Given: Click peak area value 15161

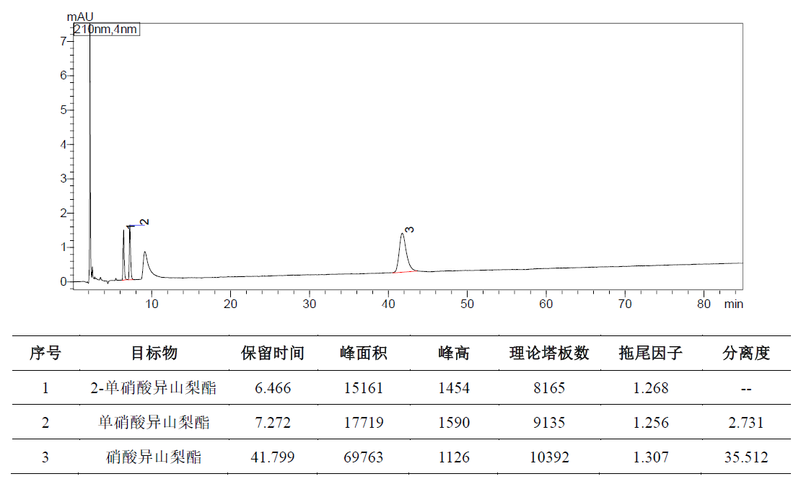Looking at the screenshot, I should point(363,388).
